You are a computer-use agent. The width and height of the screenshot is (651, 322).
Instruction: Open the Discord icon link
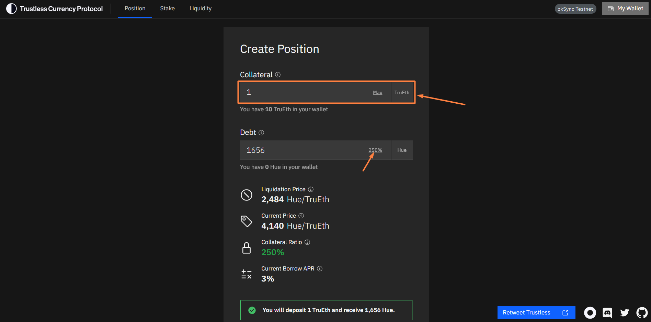[x=607, y=313]
